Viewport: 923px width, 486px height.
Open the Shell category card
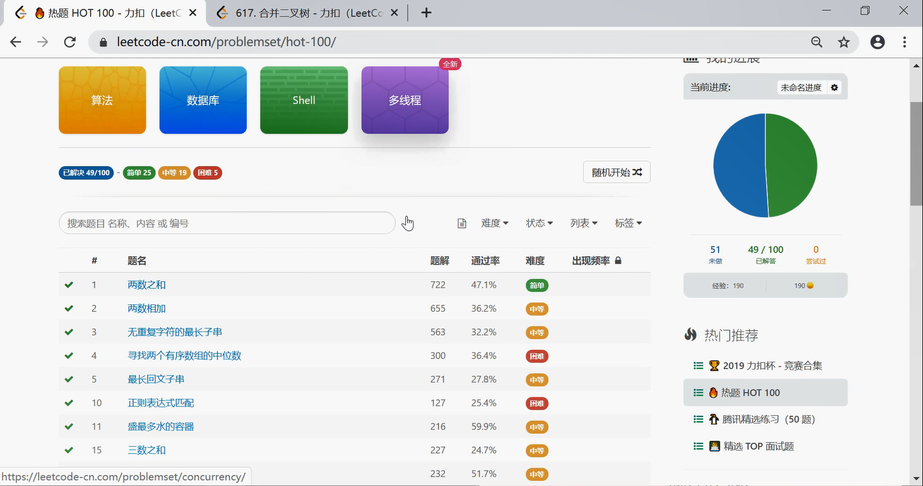point(304,100)
